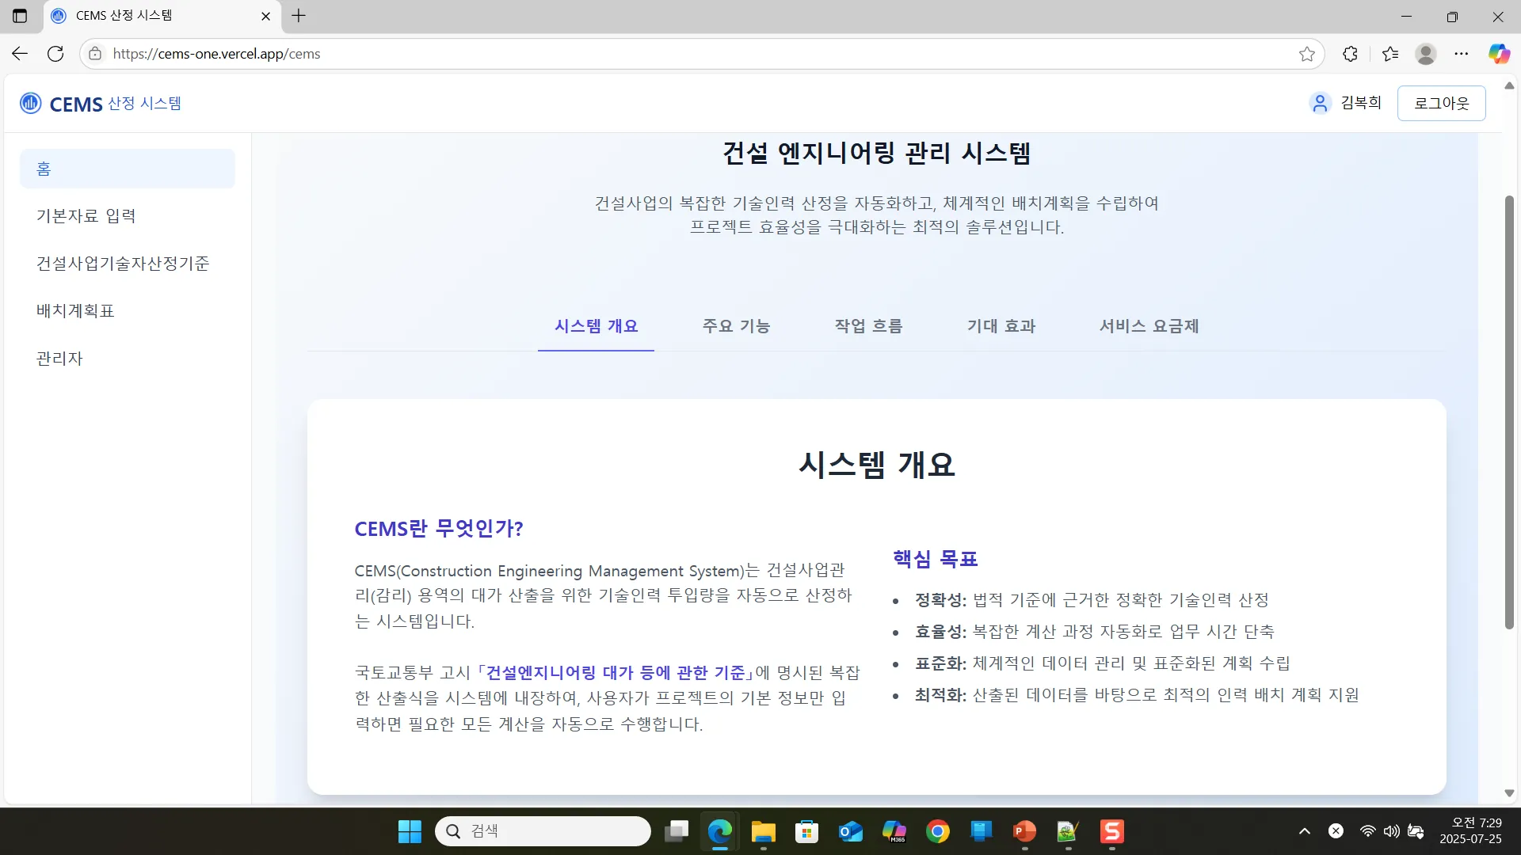This screenshot has height=855, width=1521.
Task: Launch Chrome from the taskbar
Action: coord(938,831)
